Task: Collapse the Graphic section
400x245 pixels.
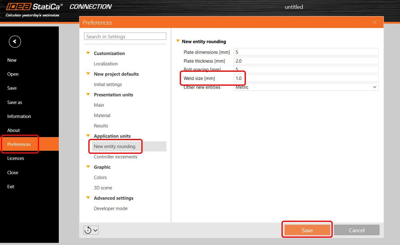Action: (x=88, y=167)
